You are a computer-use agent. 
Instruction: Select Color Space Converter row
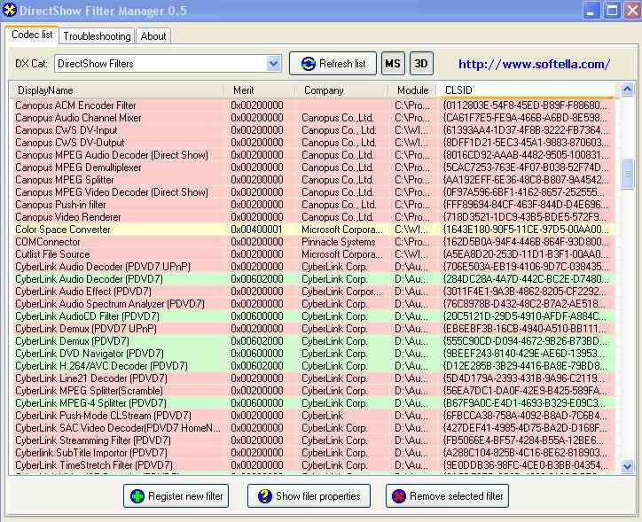[312, 230]
